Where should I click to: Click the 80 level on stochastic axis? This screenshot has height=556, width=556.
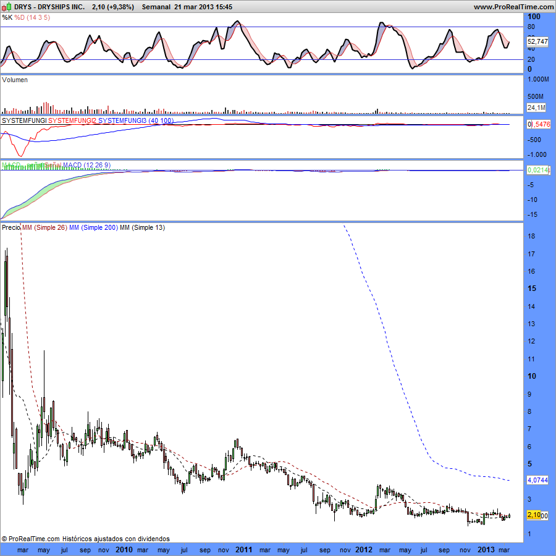point(531,27)
